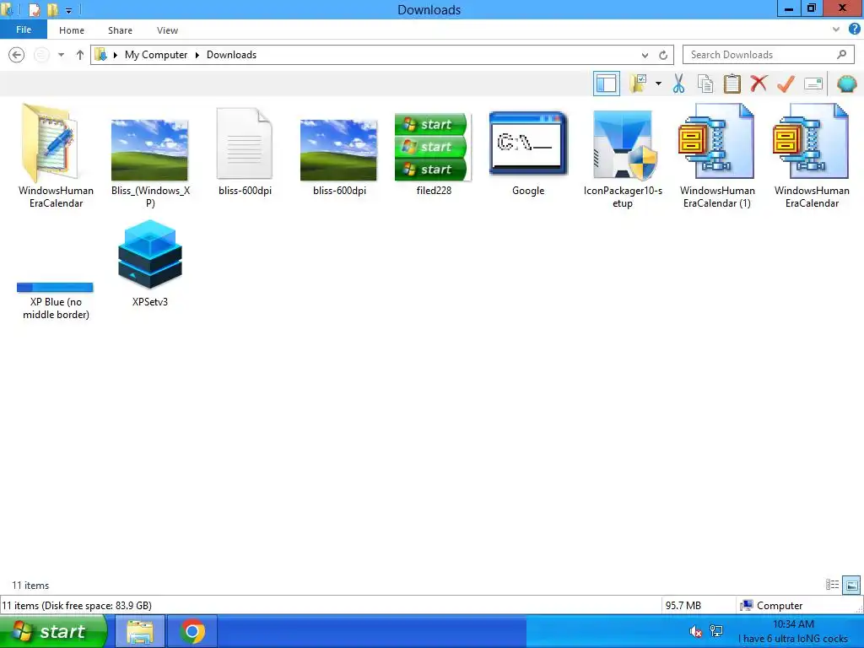
Task: Click the folder options toolbar icon
Action: (638, 84)
